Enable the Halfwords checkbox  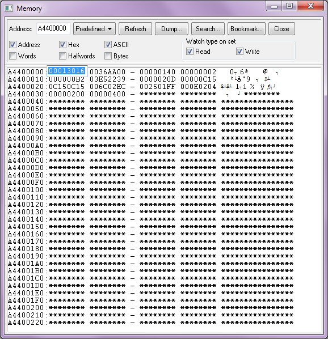[x=62, y=56]
